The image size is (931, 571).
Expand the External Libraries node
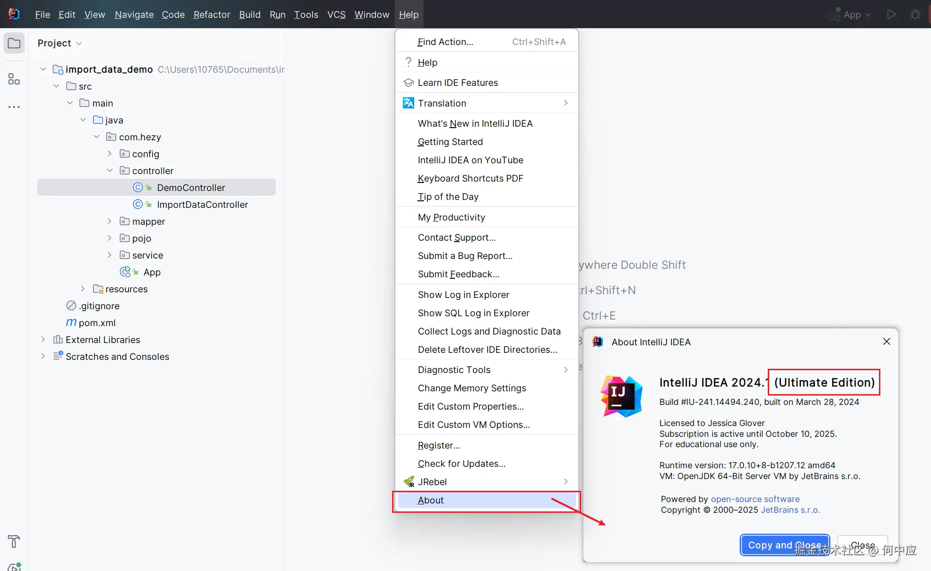click(x=43, y=340)
